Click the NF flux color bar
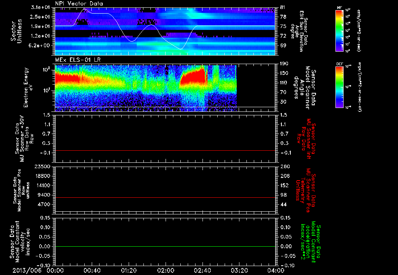The width and height of the screenshot is (398, 275). 340,30
